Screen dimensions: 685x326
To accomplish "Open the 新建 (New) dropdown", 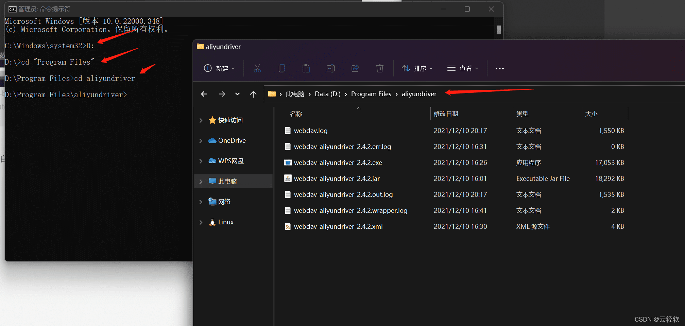I will click(219, 69).
